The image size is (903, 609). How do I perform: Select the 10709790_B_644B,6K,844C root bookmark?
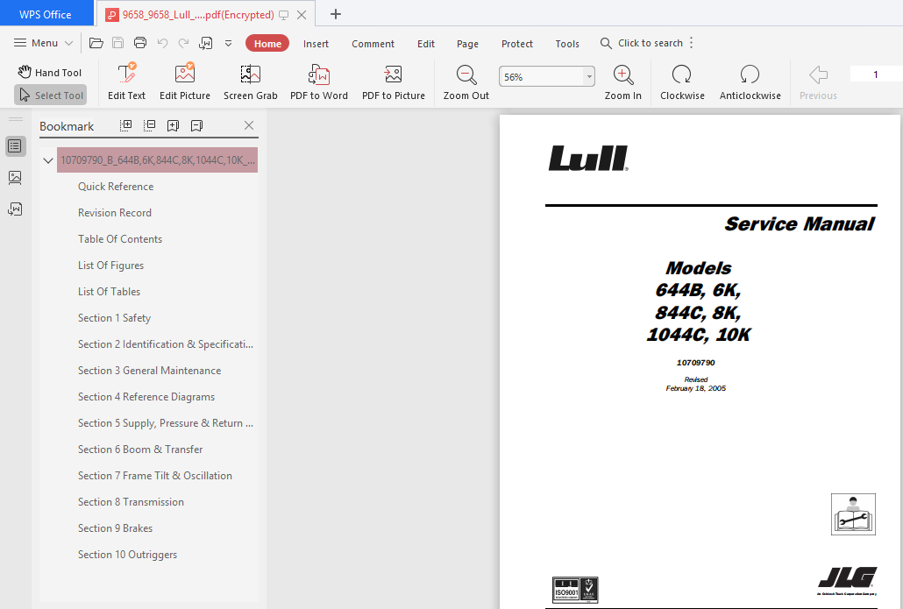pos(157,160)
